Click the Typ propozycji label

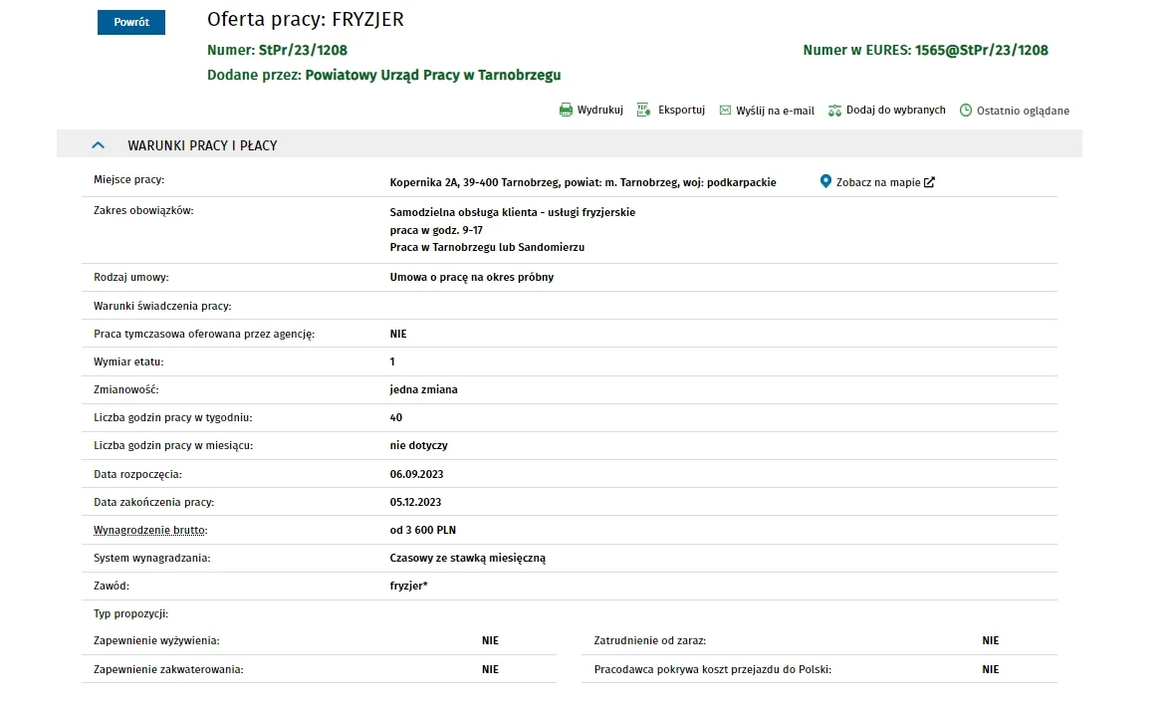[130, 614]
